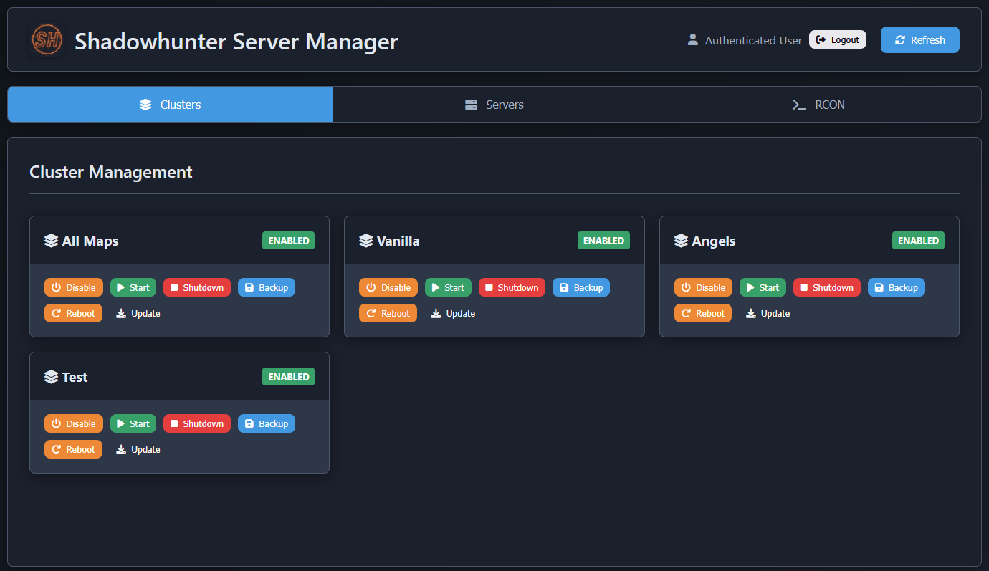989x571 pixels.
Task: Click the floppy disk icon on Vanilla's Backup button
Action: point(565,287)
